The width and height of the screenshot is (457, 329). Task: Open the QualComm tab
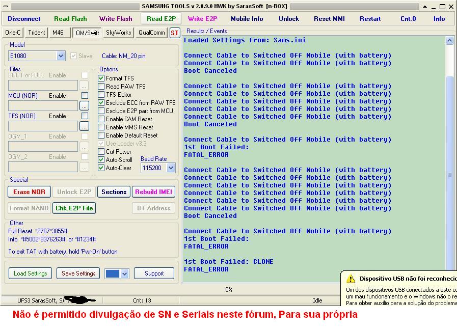(151, 33)
